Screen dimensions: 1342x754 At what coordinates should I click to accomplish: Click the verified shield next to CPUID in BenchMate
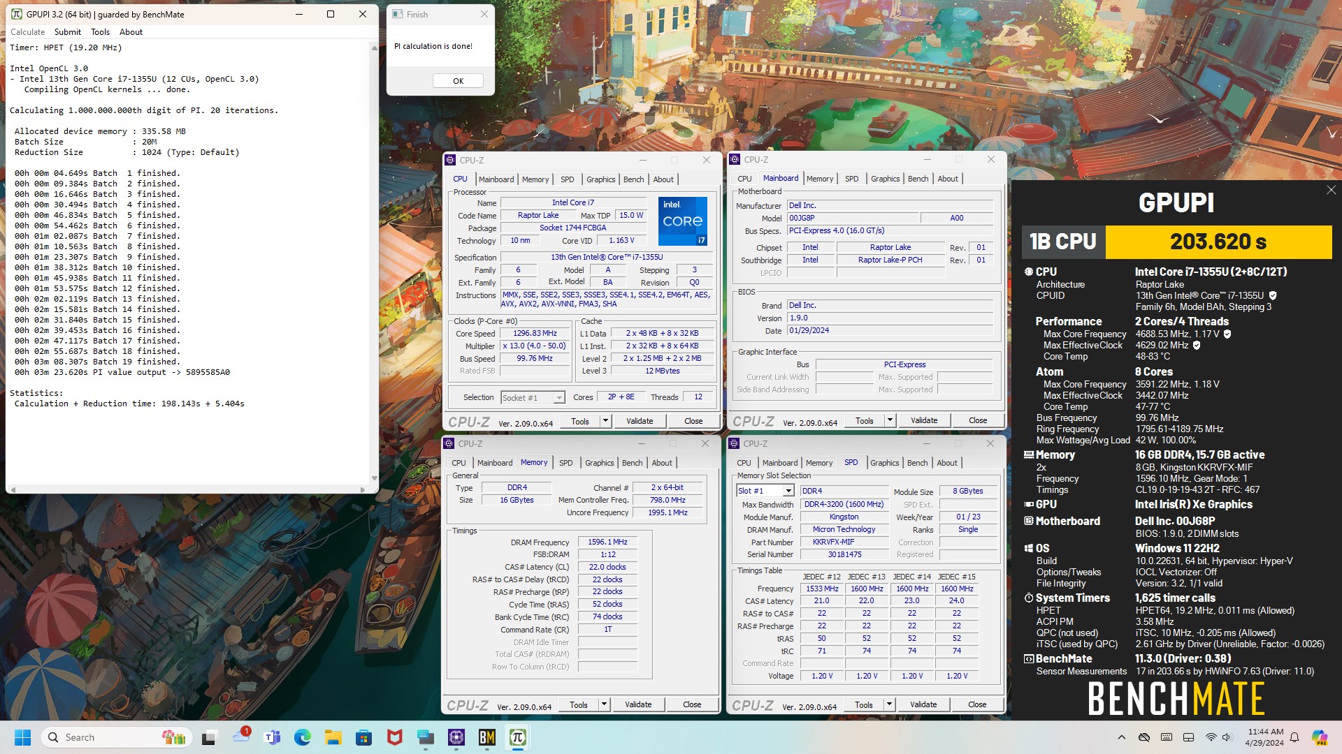(x=1273, y=295)
